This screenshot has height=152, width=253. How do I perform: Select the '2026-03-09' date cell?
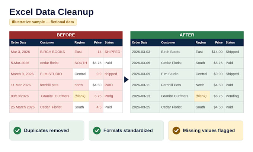coord(145,74)
